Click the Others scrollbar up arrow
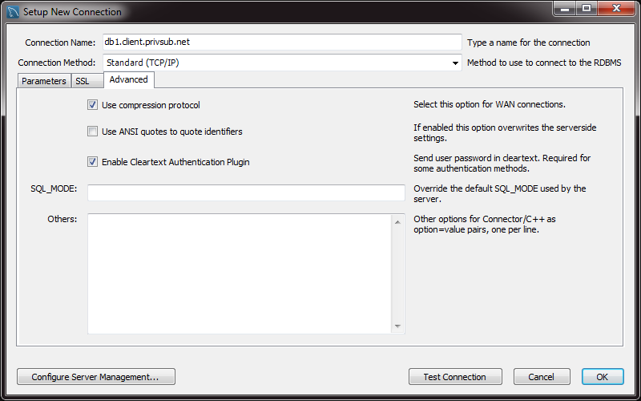The height and width of the screenshot is (401, 641). [x=397, y=222]
